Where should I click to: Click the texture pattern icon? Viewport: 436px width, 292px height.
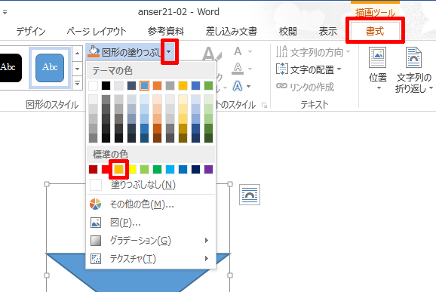96,259
